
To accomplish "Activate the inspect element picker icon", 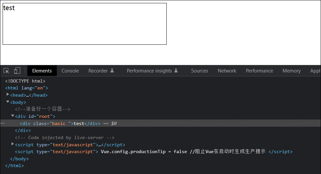I will pyautogui.click(x=6, y=71).
